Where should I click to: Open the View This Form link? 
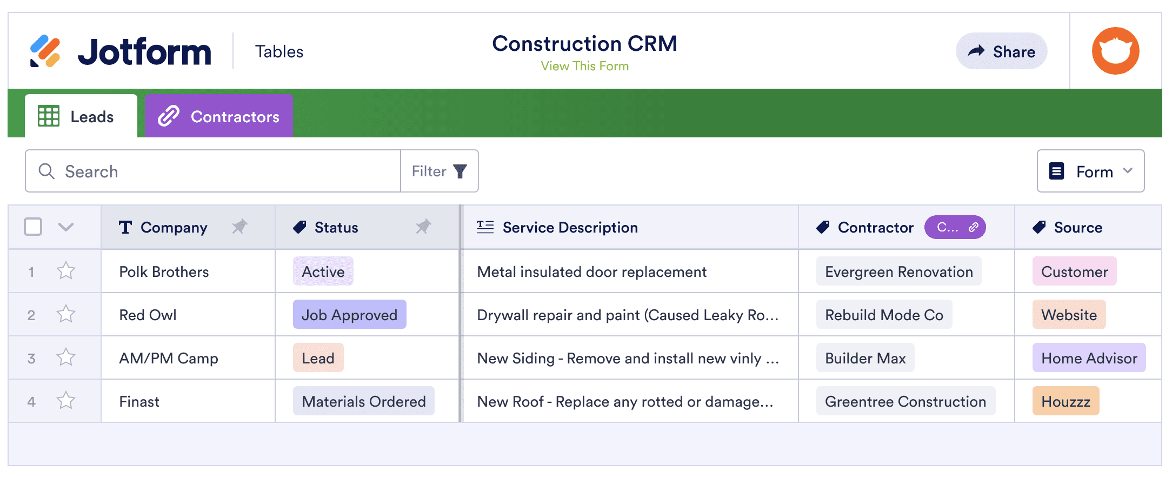[x=584, y=66]
